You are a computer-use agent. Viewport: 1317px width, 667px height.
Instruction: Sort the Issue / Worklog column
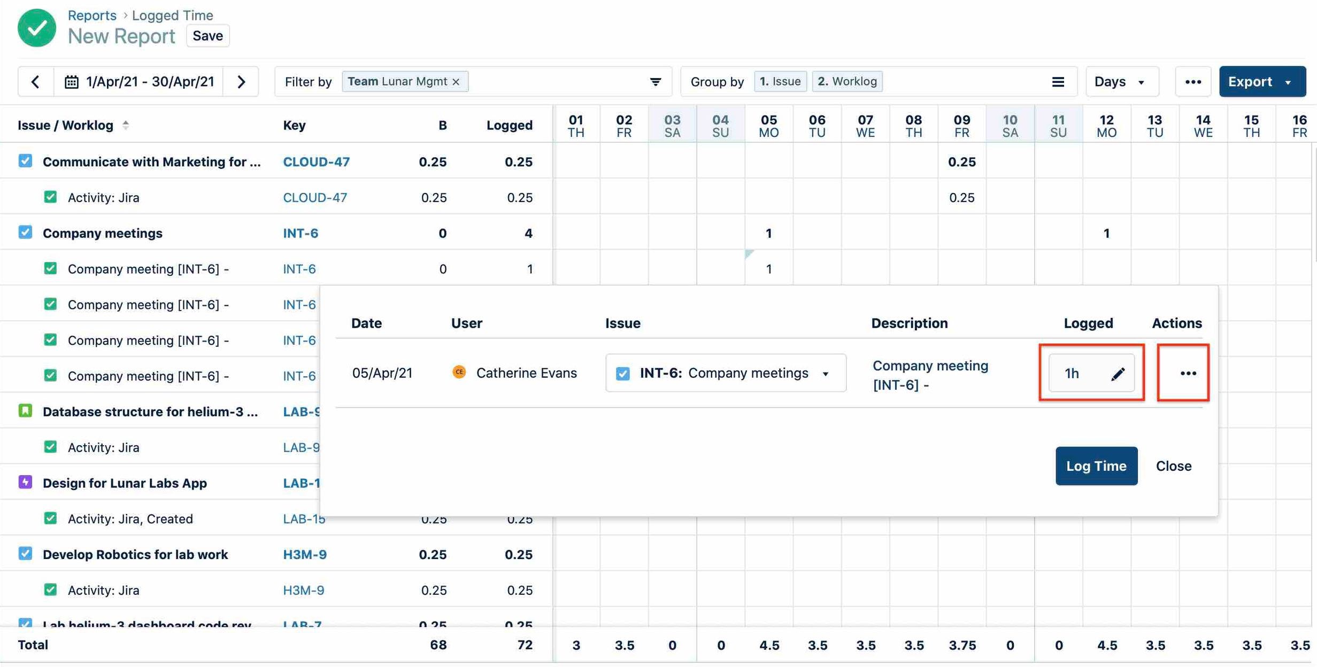pos(125,125)
